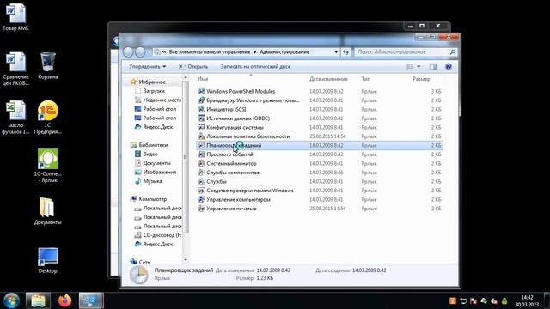Click the Help question mark icon
550x309 pixels.
pos(449,67)
